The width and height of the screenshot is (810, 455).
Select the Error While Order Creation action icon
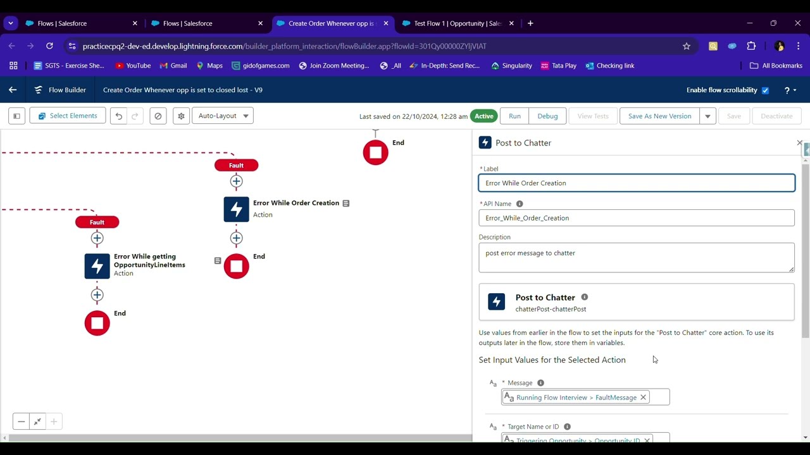pyautogui.click(x=236, y=209)
